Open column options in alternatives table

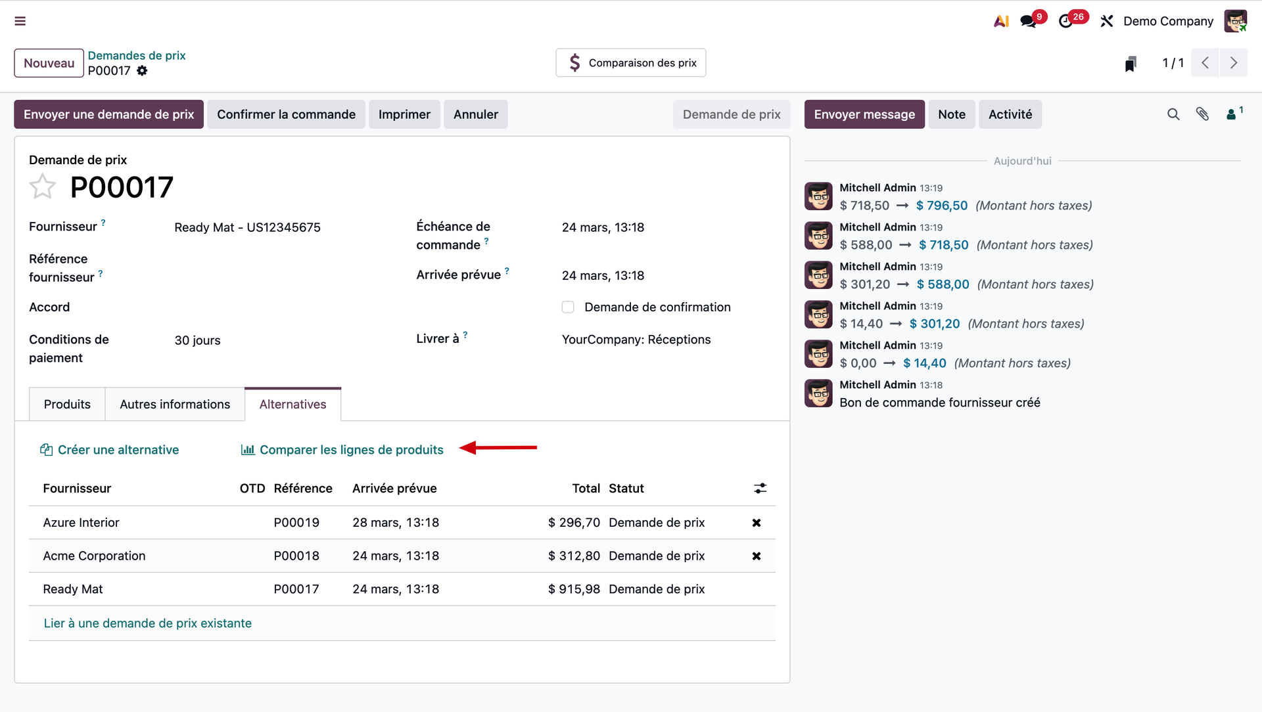[760, 489]
